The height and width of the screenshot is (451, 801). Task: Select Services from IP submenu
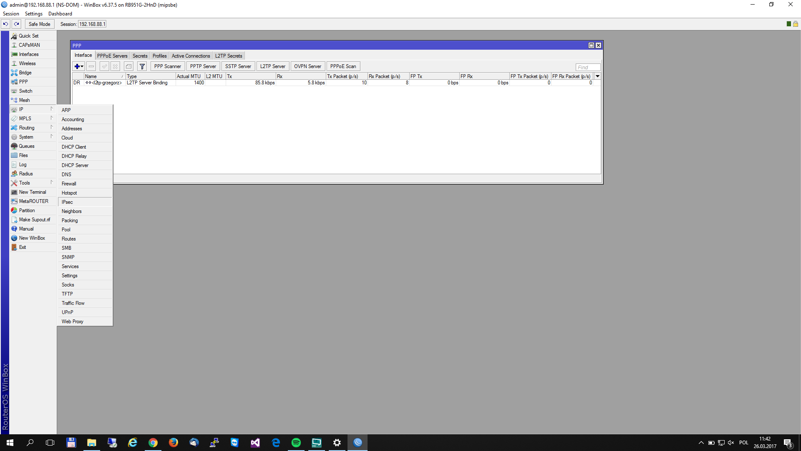click(x=85, y=266)
